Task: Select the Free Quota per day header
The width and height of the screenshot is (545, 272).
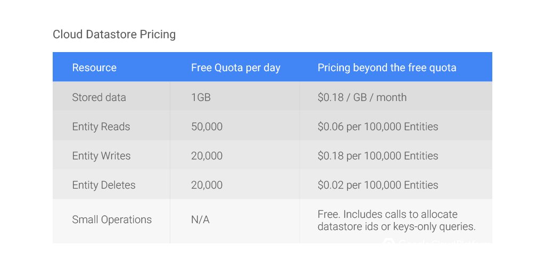Action: [235, 67]
